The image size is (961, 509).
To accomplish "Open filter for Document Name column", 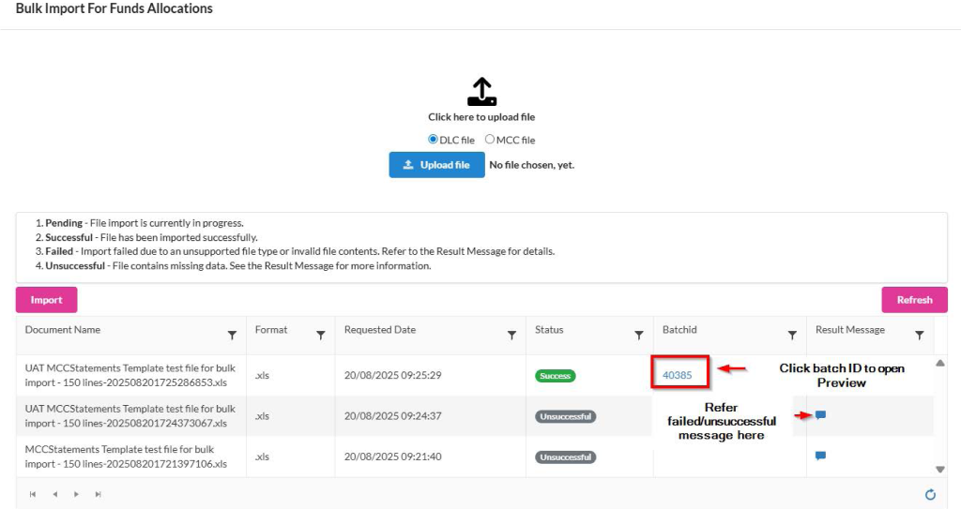I will [x=232, y=335].
